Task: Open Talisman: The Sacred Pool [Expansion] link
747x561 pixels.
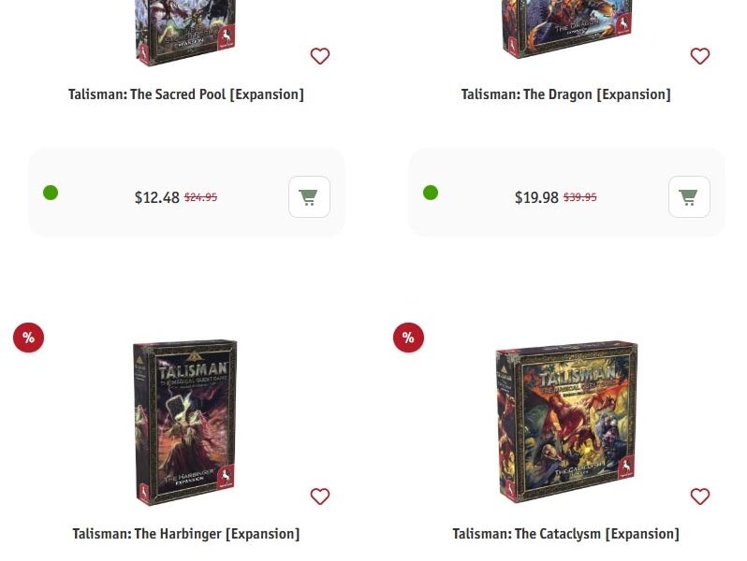Action: click(185, 94)
